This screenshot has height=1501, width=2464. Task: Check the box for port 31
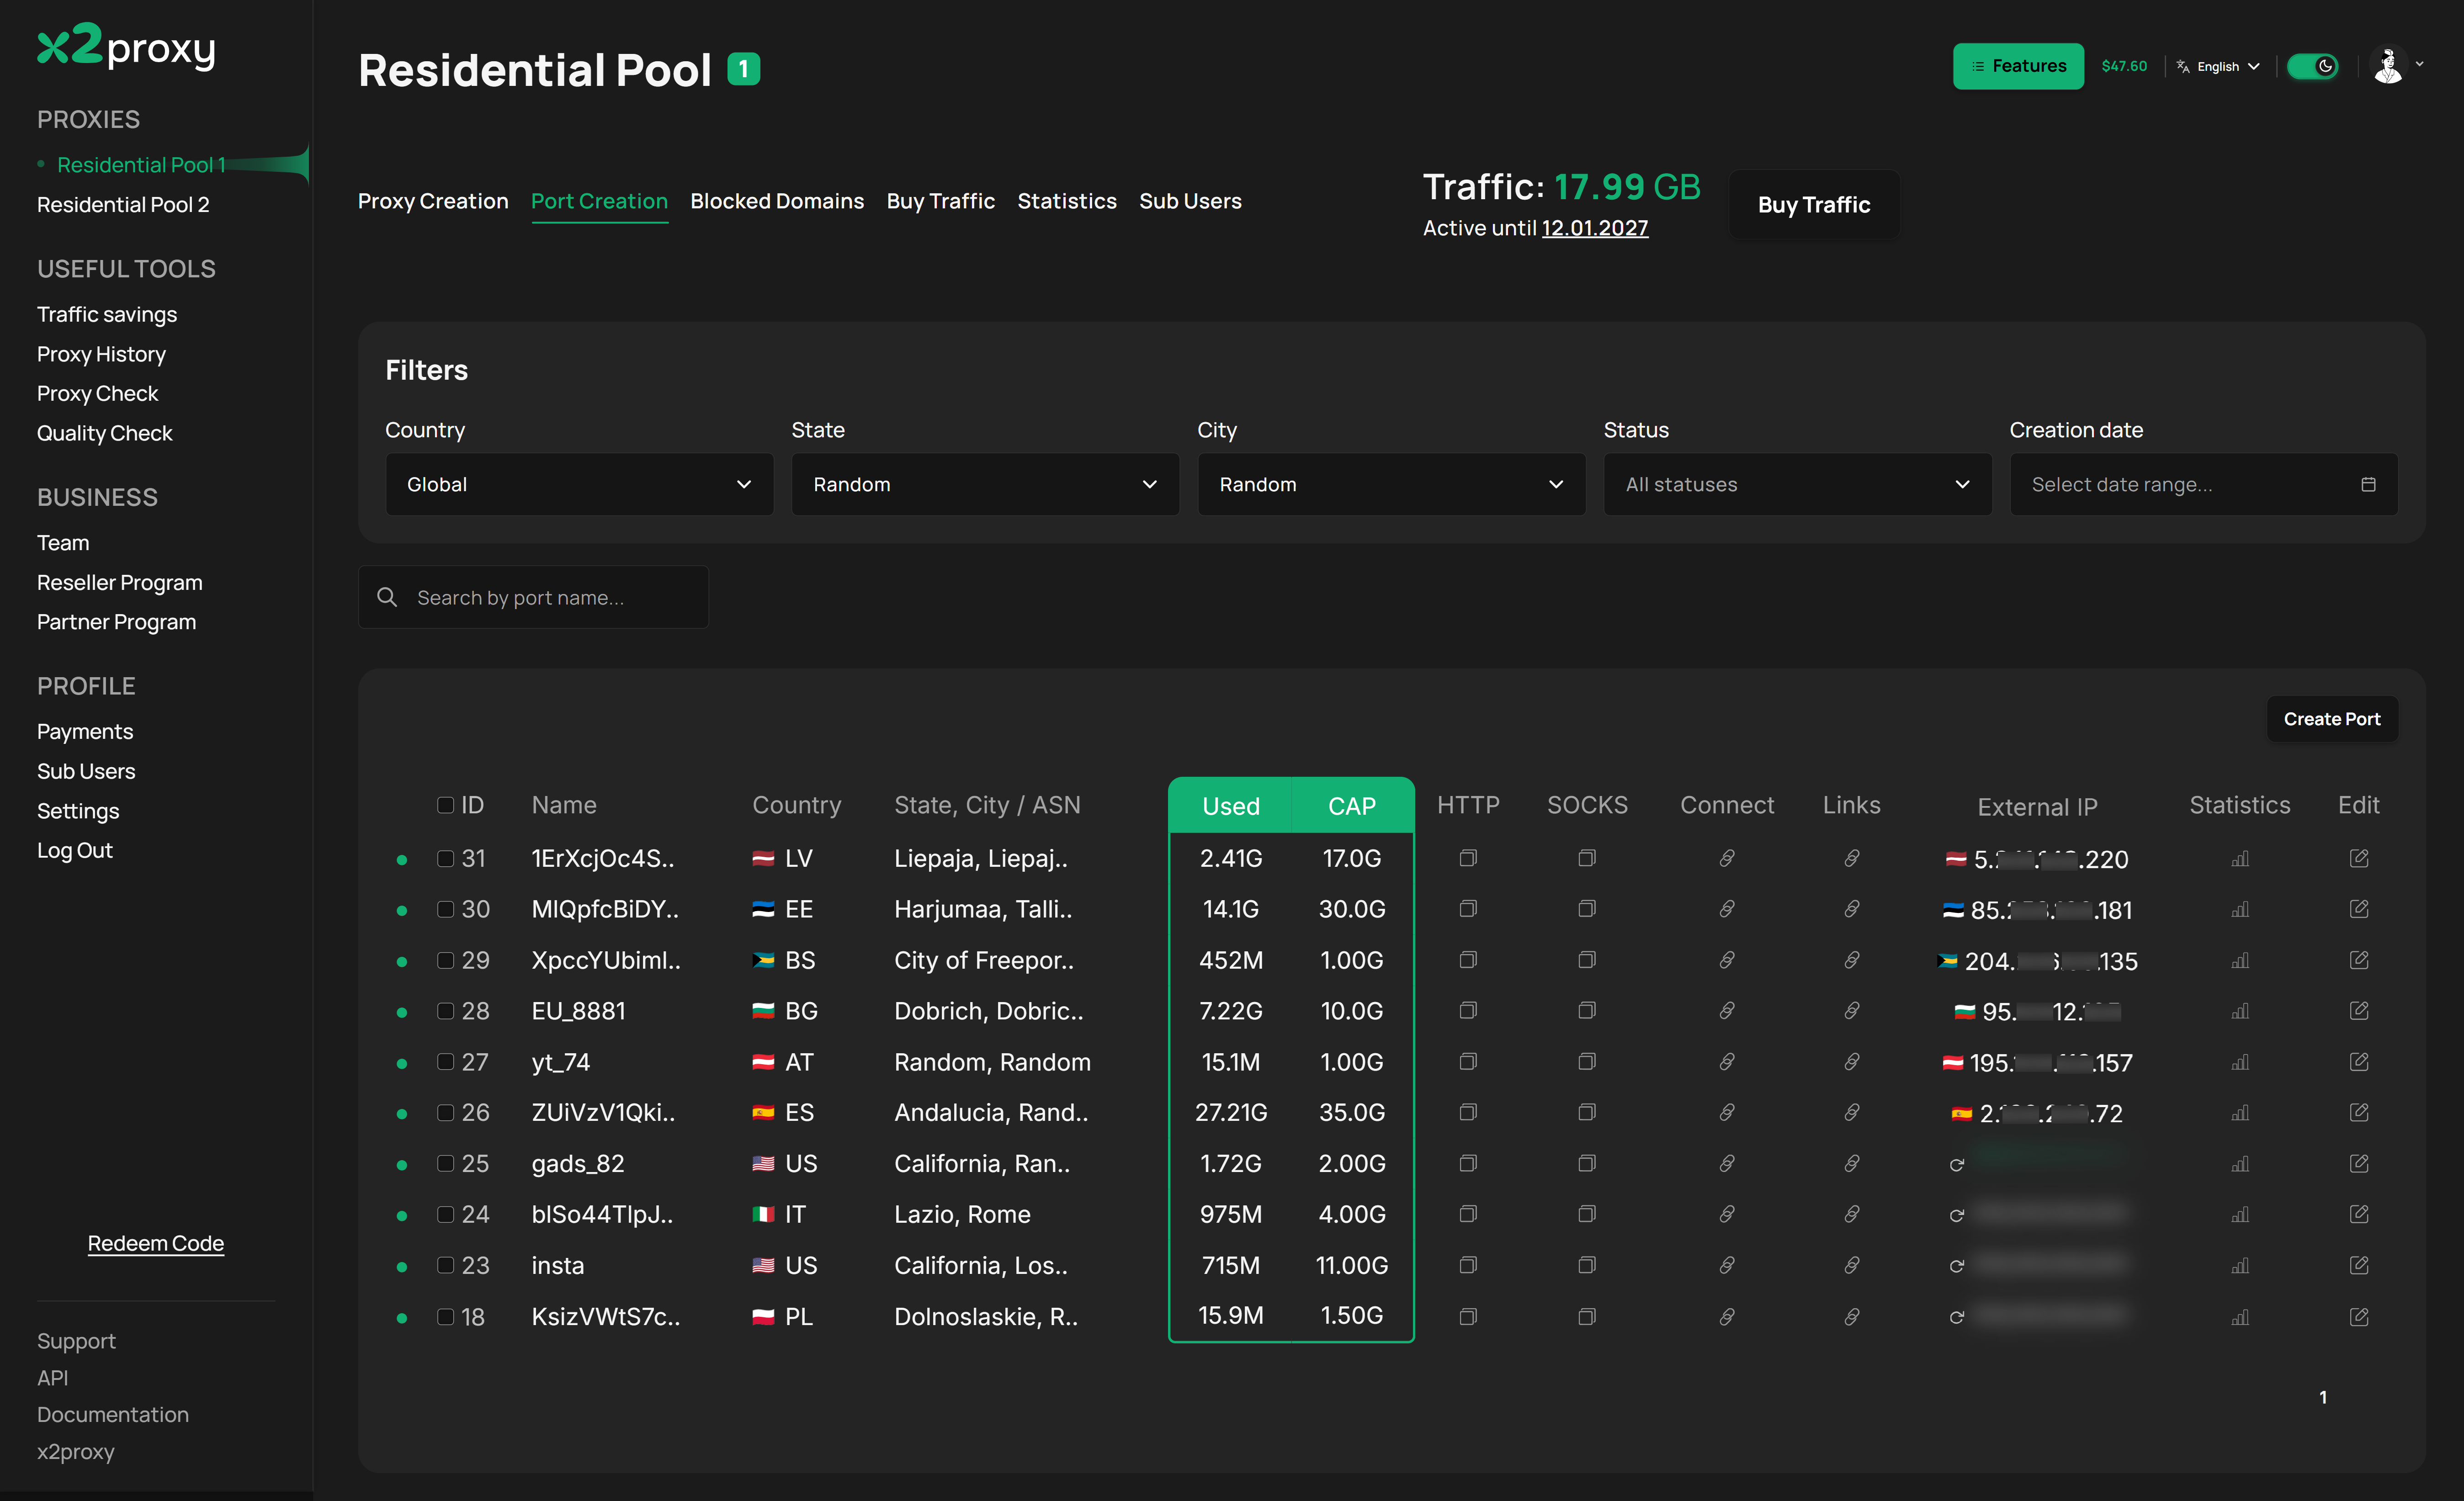point(446,858)
